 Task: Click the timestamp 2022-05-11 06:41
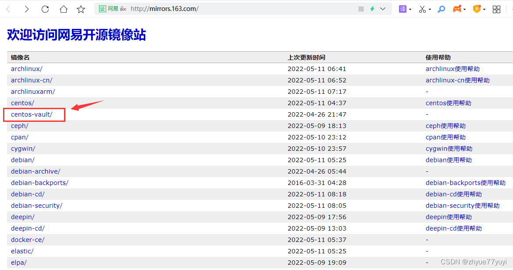317,69
